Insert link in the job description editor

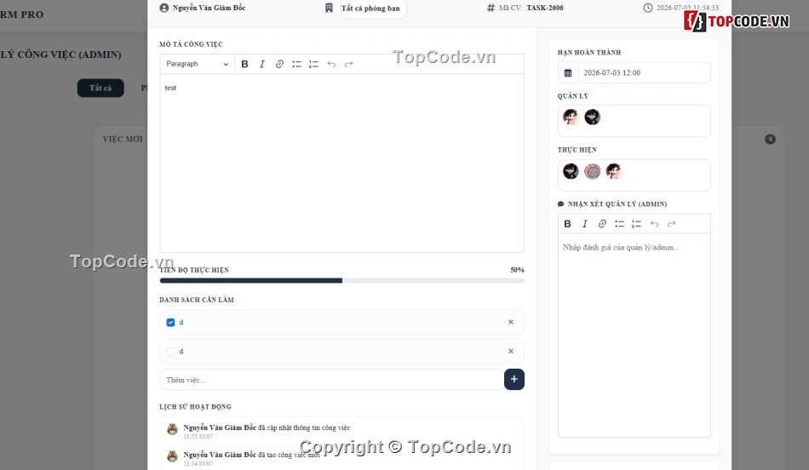coord(279,64)
